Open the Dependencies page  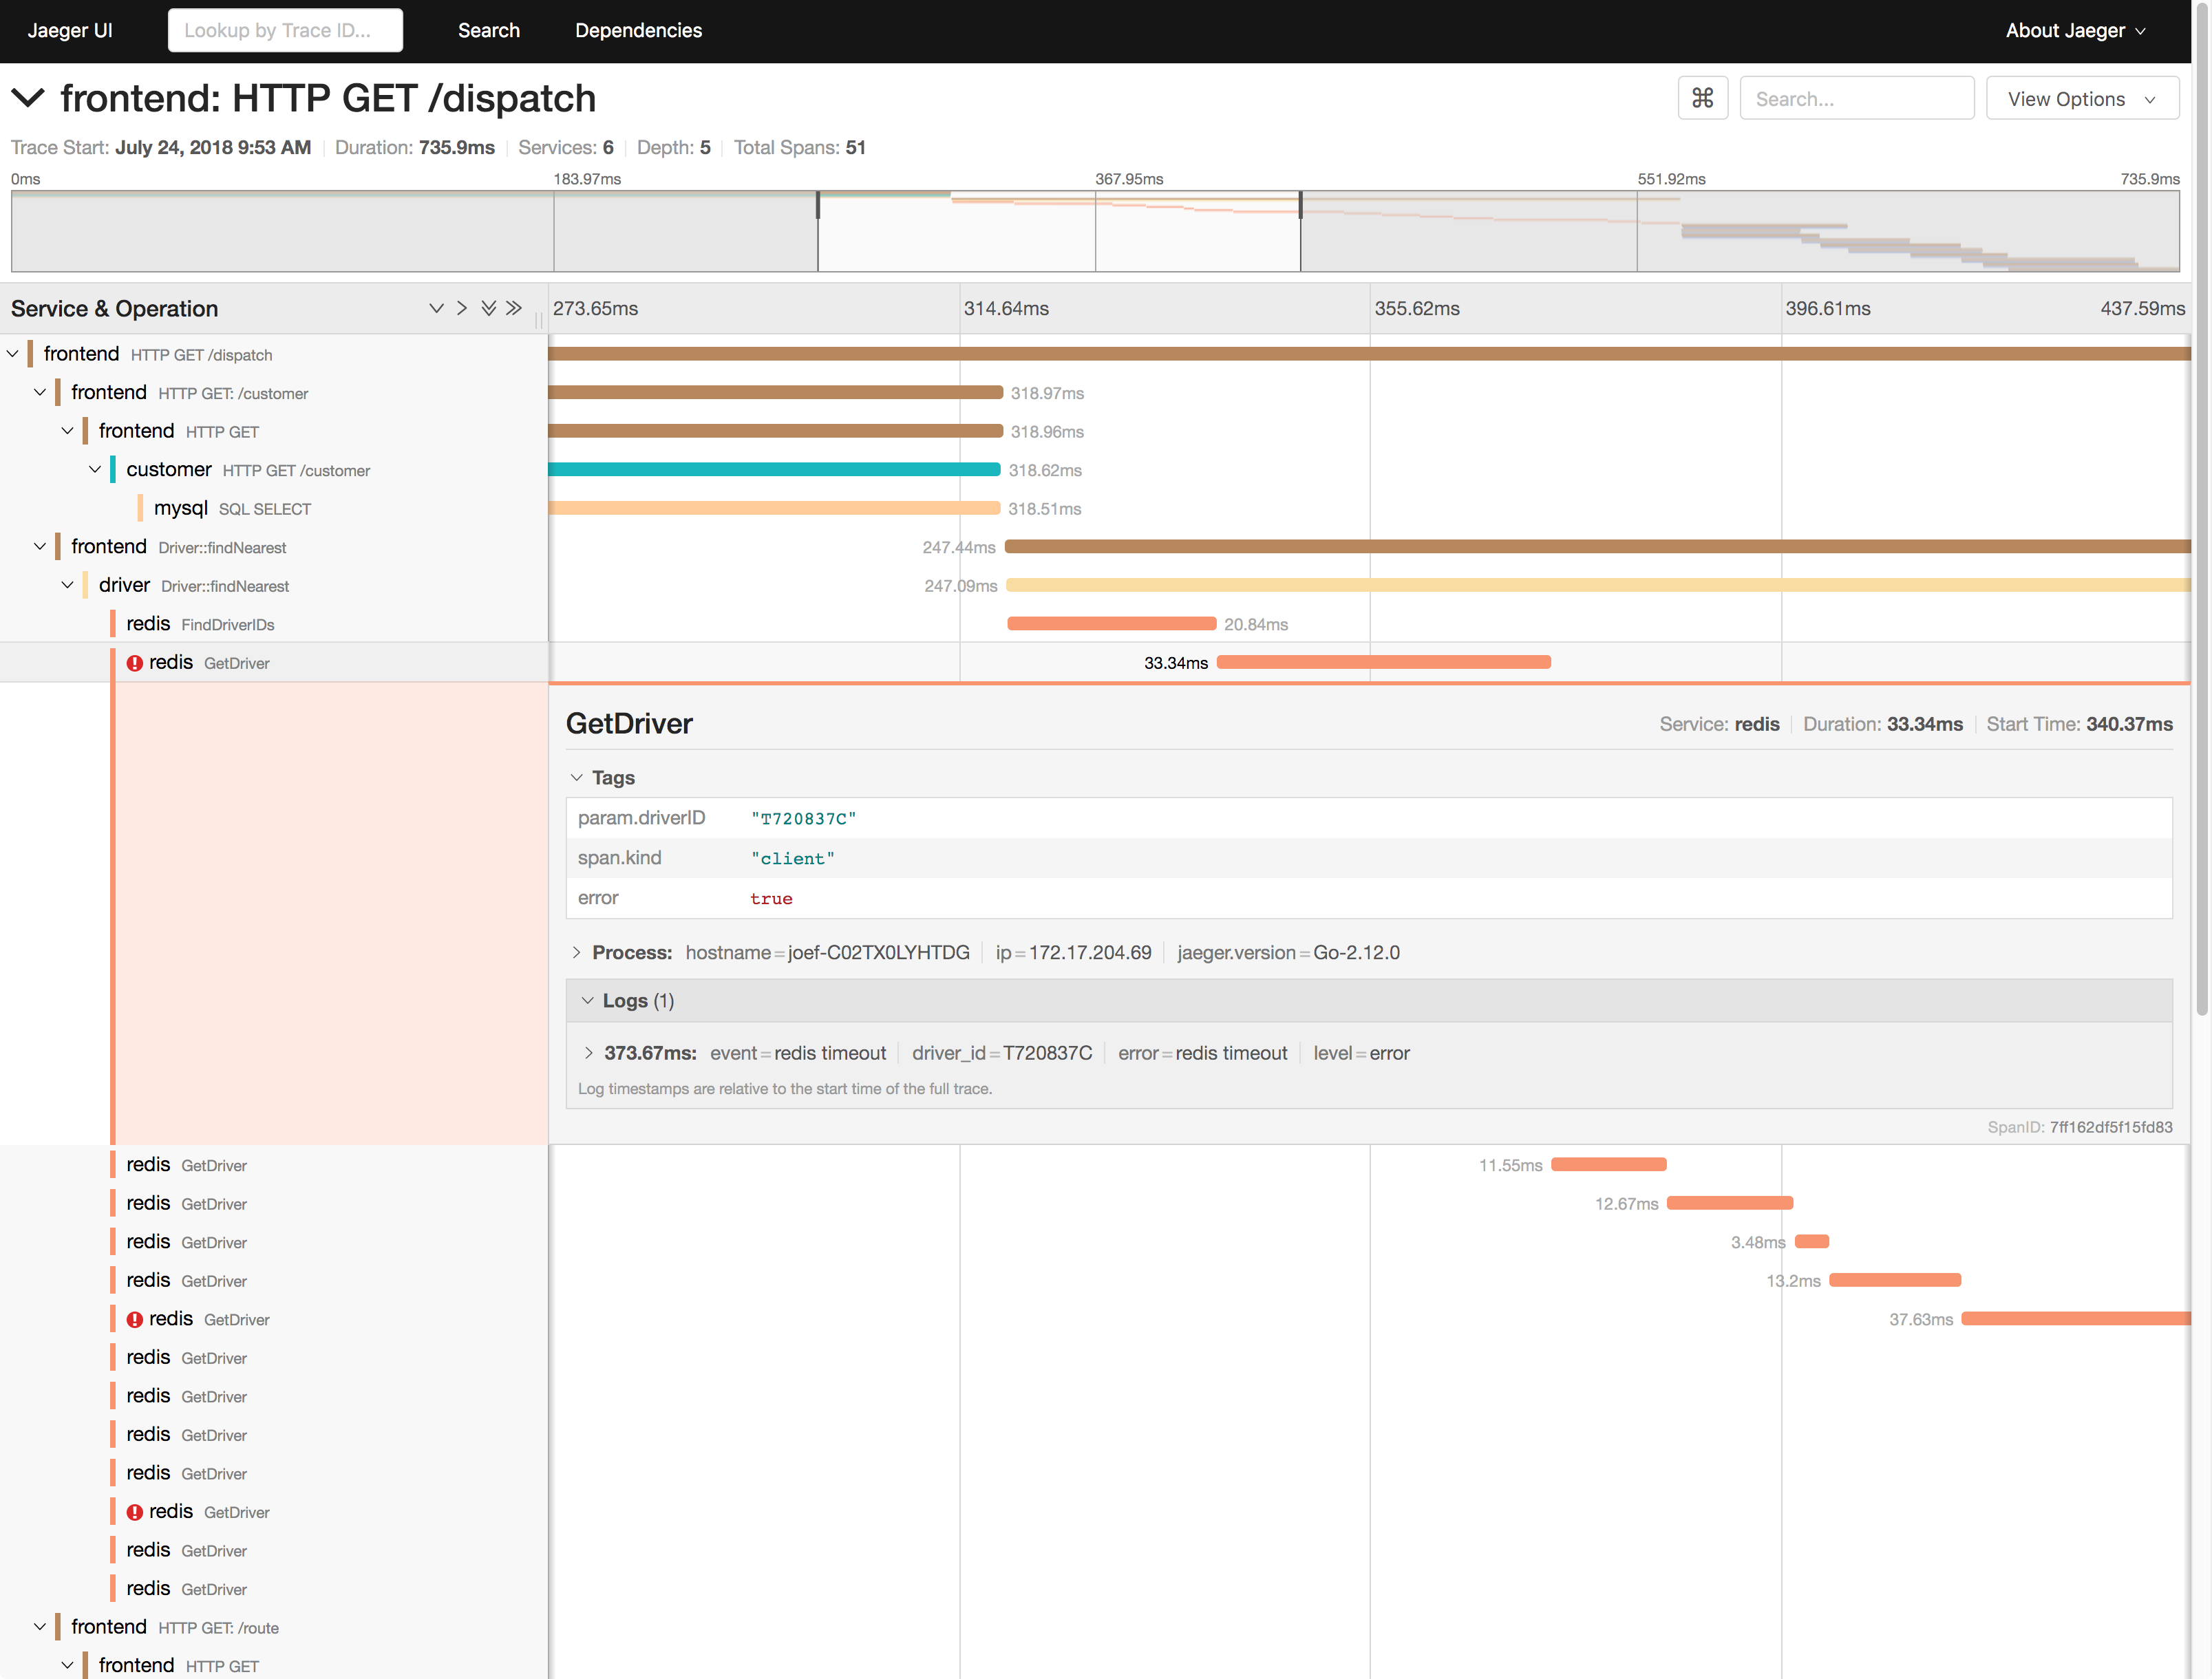pyautogui.click(x=638, y=30)
